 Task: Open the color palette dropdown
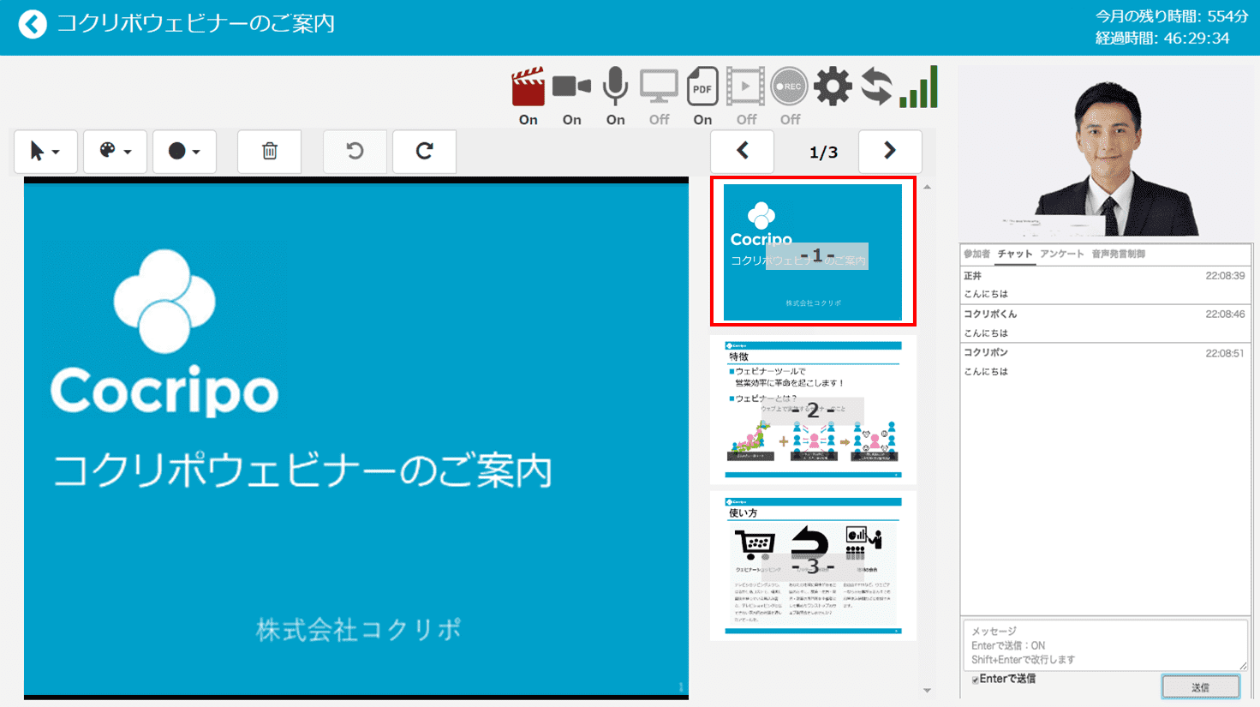[115, 152]
